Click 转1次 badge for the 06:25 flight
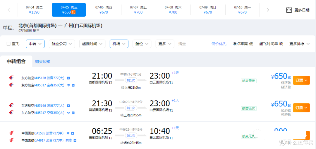Viewport: 316px width, 149px height. pyautogui.click(x=131, y=136)
